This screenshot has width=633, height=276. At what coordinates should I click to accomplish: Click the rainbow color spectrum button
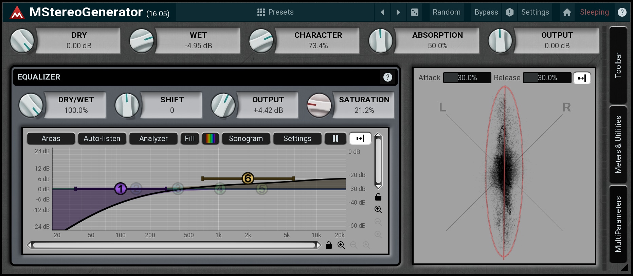click(211, 139)
